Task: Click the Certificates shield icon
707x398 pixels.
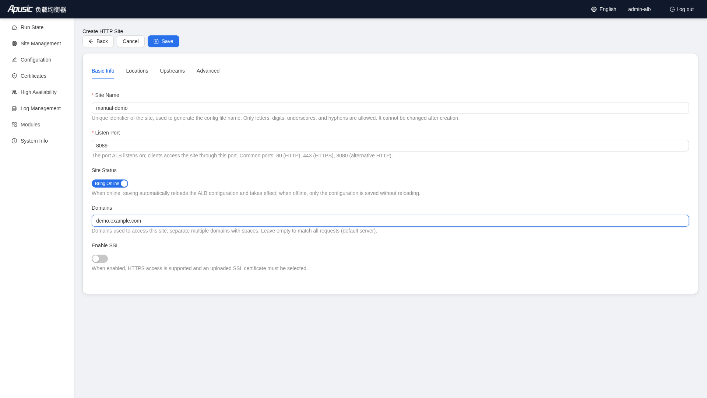Action: point(14,76)
